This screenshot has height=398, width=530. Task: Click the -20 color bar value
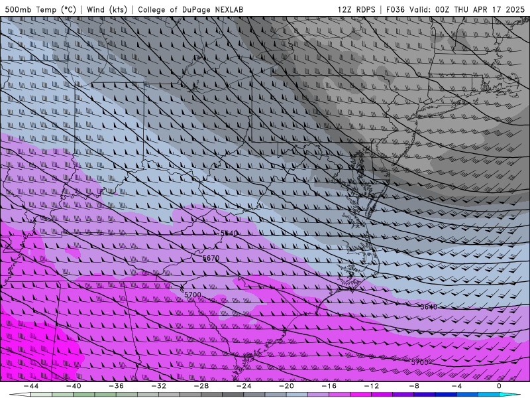click(286, 386)
